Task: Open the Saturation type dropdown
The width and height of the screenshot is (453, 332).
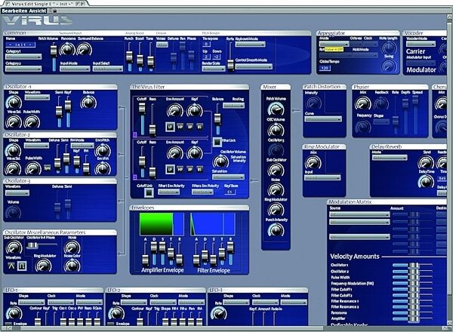Action: pos(229,177)
